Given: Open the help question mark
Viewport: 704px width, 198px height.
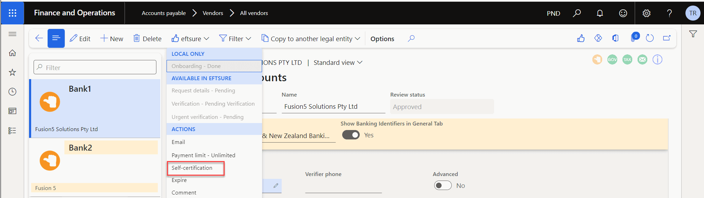Looking at the screenshot, I should (669, 13).
